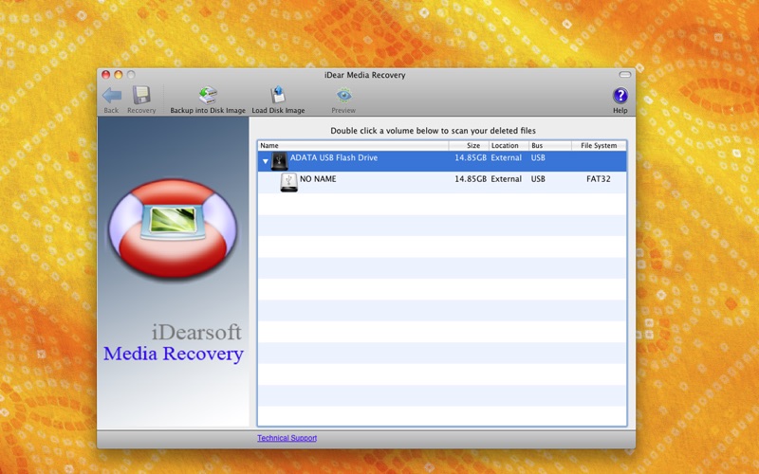Sort by Location column header
Viewport: 759px width, 474px height.
(x=509, y=145)
